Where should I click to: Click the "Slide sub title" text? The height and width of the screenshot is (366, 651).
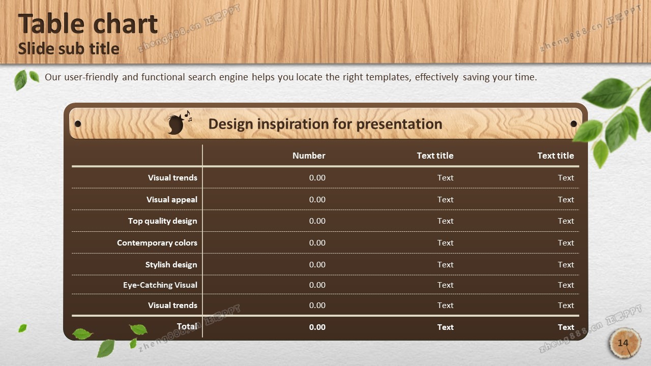click(69, 49)
